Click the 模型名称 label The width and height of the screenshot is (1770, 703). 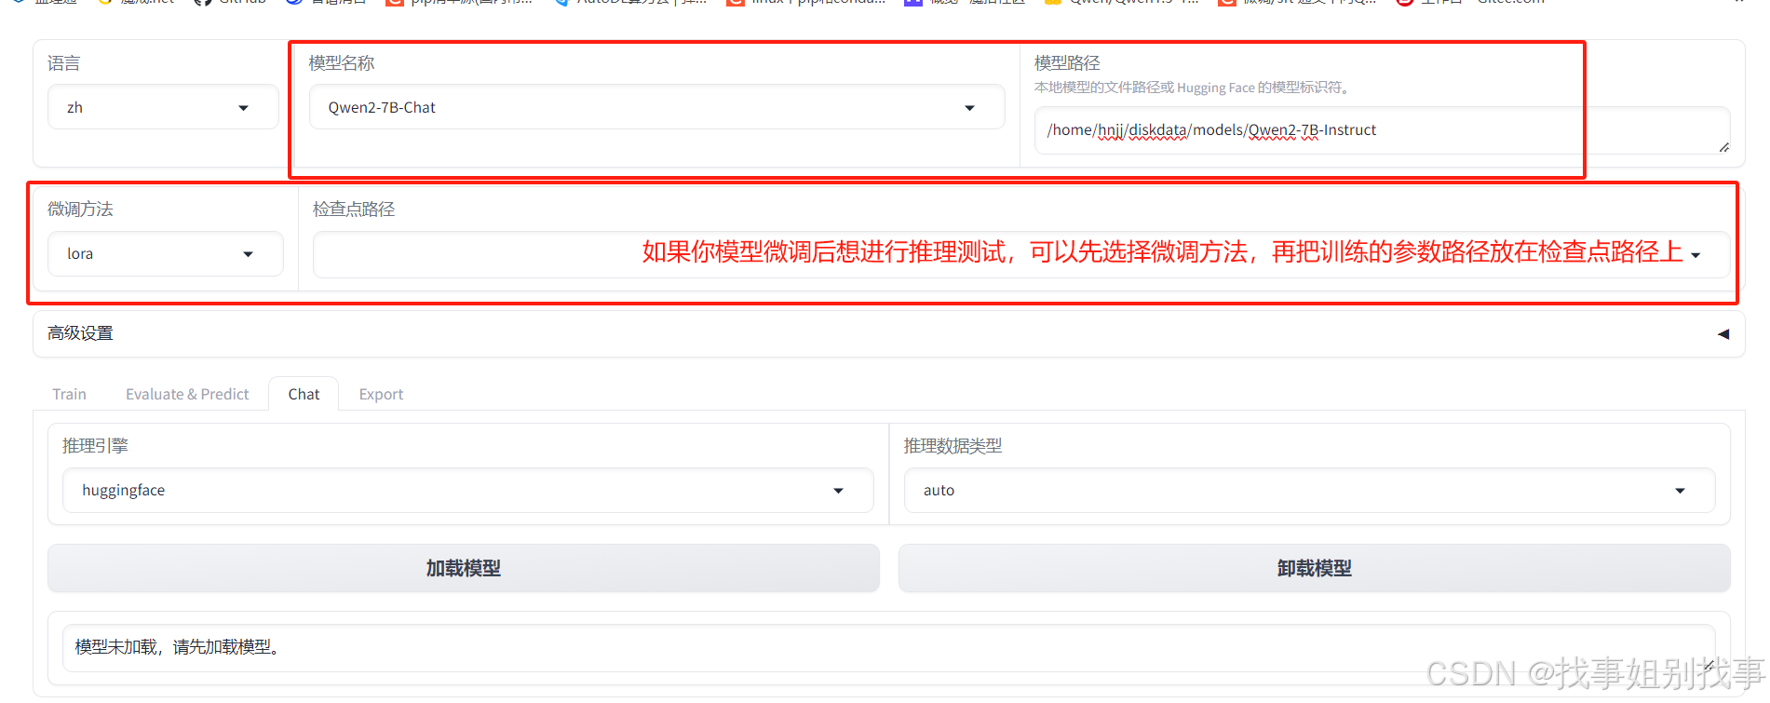tap(342, 63)
